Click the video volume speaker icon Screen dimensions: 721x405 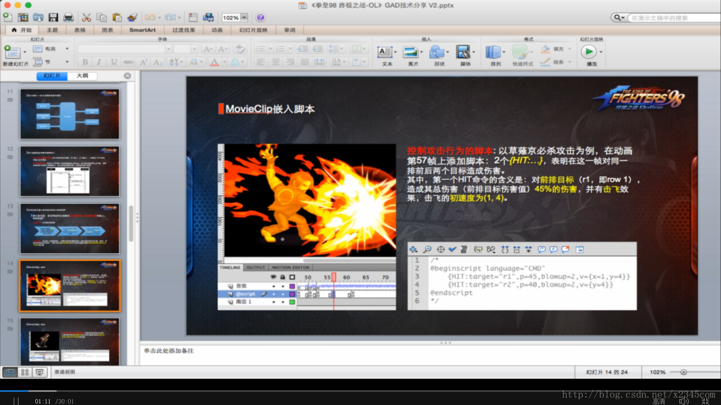[684, 401]
